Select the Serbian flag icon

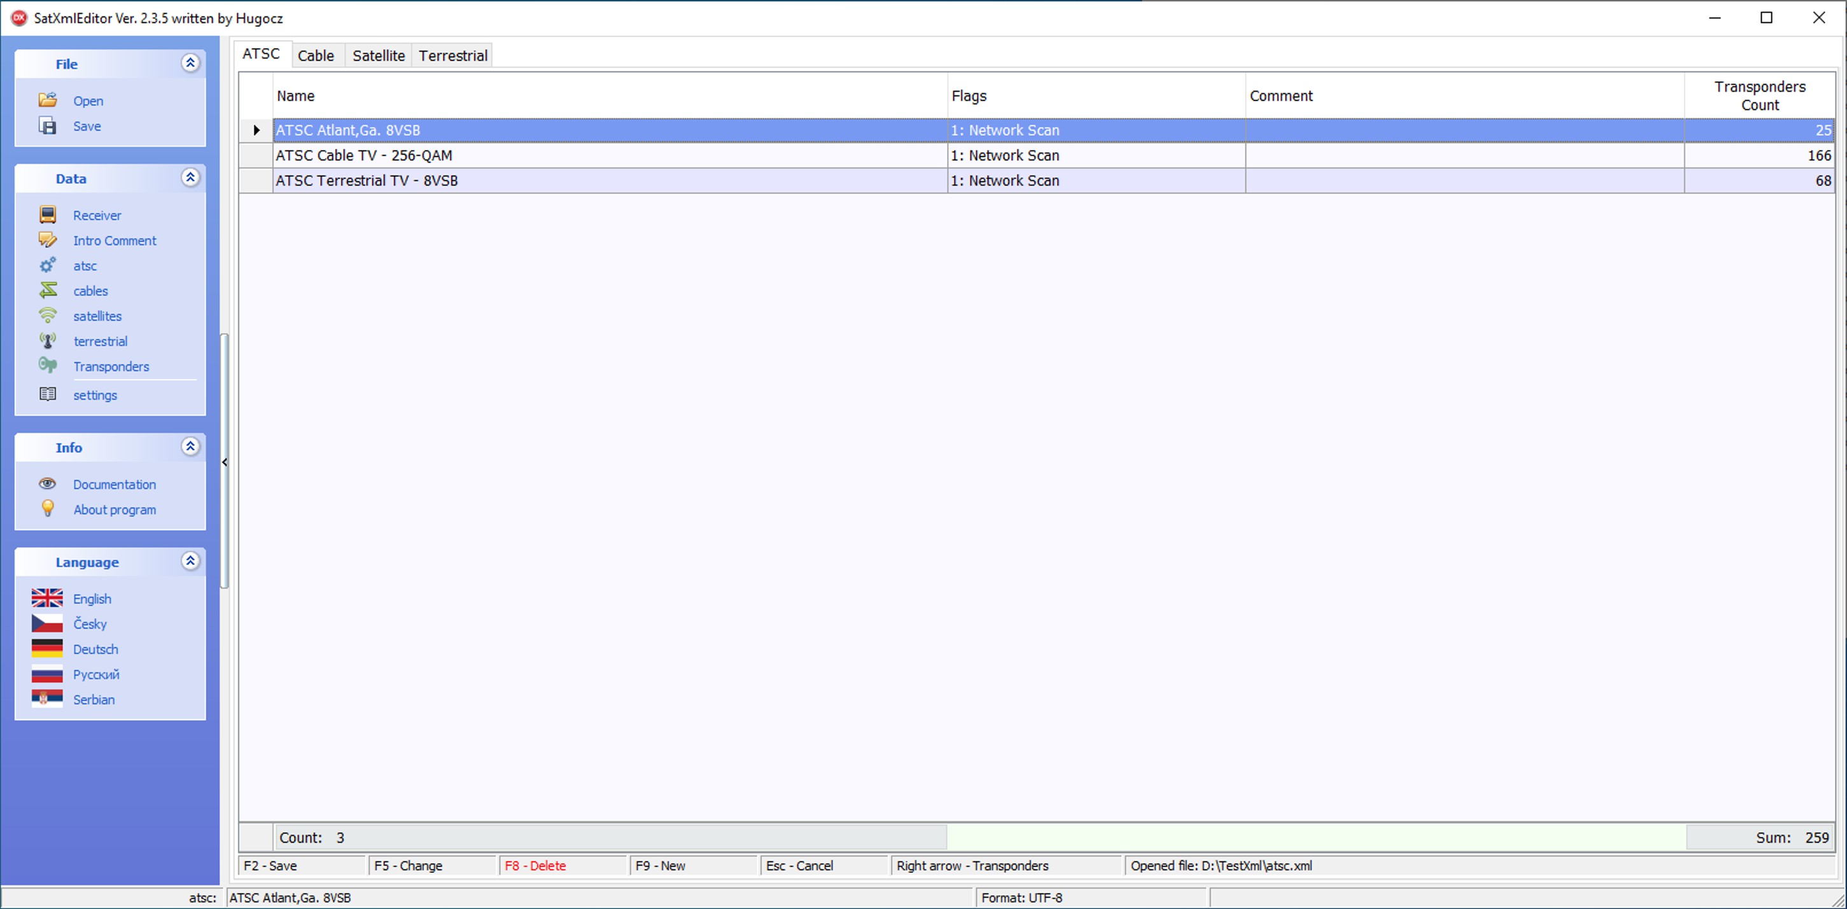point(47,699)
